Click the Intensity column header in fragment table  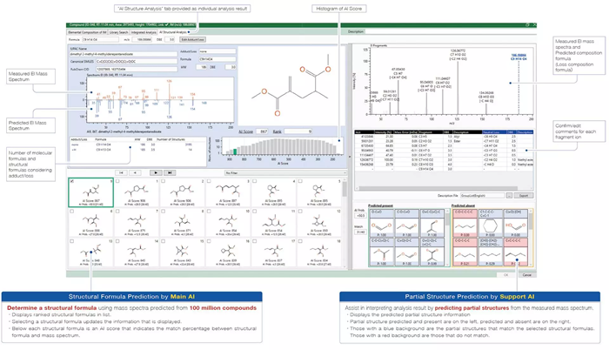pyautogui.click(x=384, y=132)
